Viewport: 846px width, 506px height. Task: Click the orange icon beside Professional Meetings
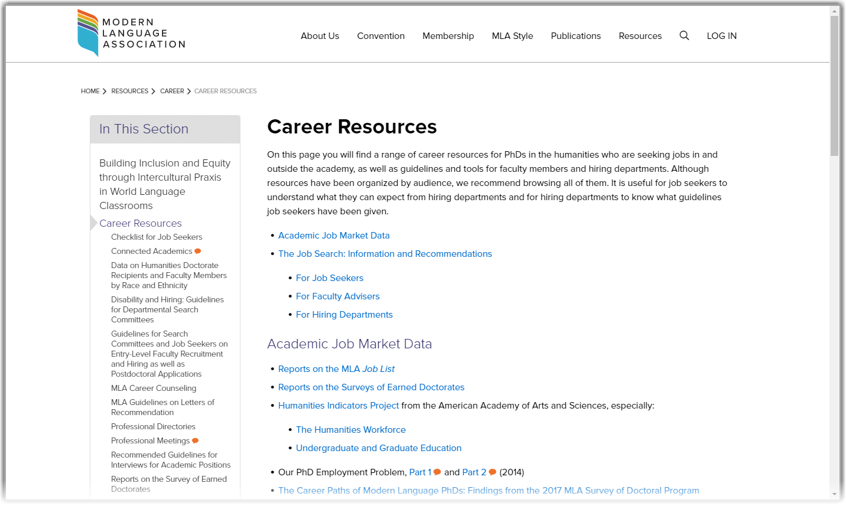pos(196,441)
